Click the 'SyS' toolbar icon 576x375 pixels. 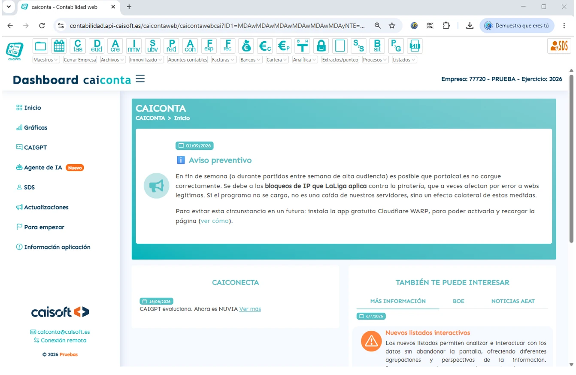click(x=358, y=46)
